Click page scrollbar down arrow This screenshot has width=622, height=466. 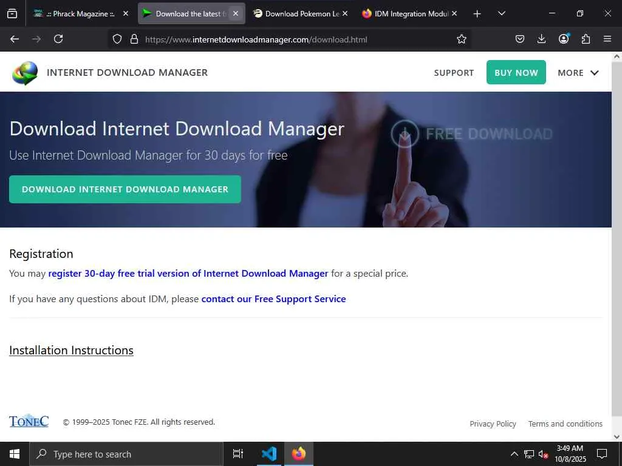point(617,437)
